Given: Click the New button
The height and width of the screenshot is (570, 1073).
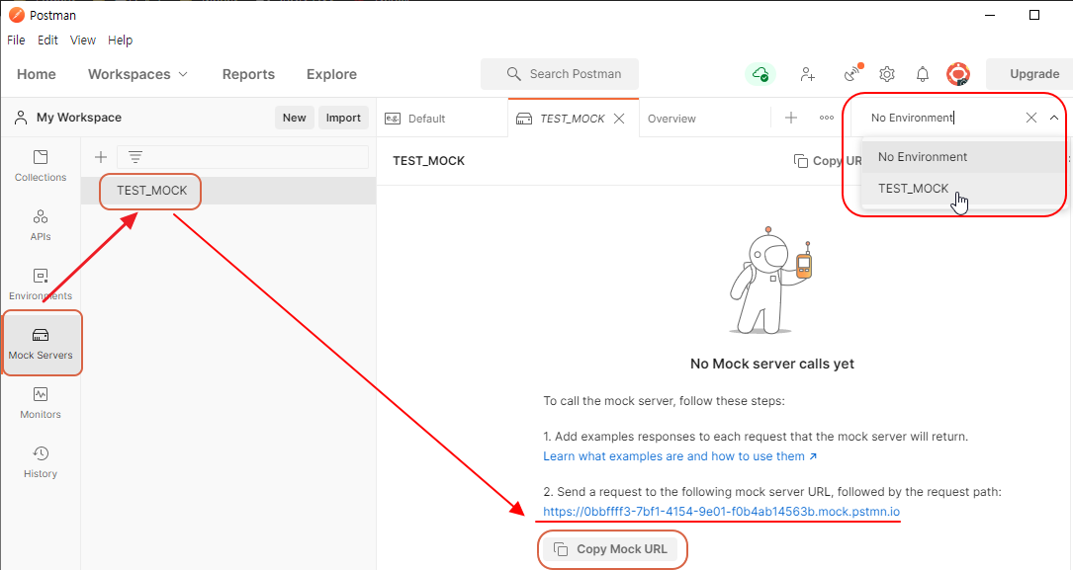Looking at the screenshot, I should tap(295, 118).
